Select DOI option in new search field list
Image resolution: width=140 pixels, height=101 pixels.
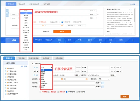click(x=26, y=50)
